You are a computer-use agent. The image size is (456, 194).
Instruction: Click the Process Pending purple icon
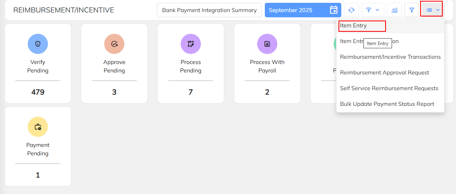[x=191, y=44]
